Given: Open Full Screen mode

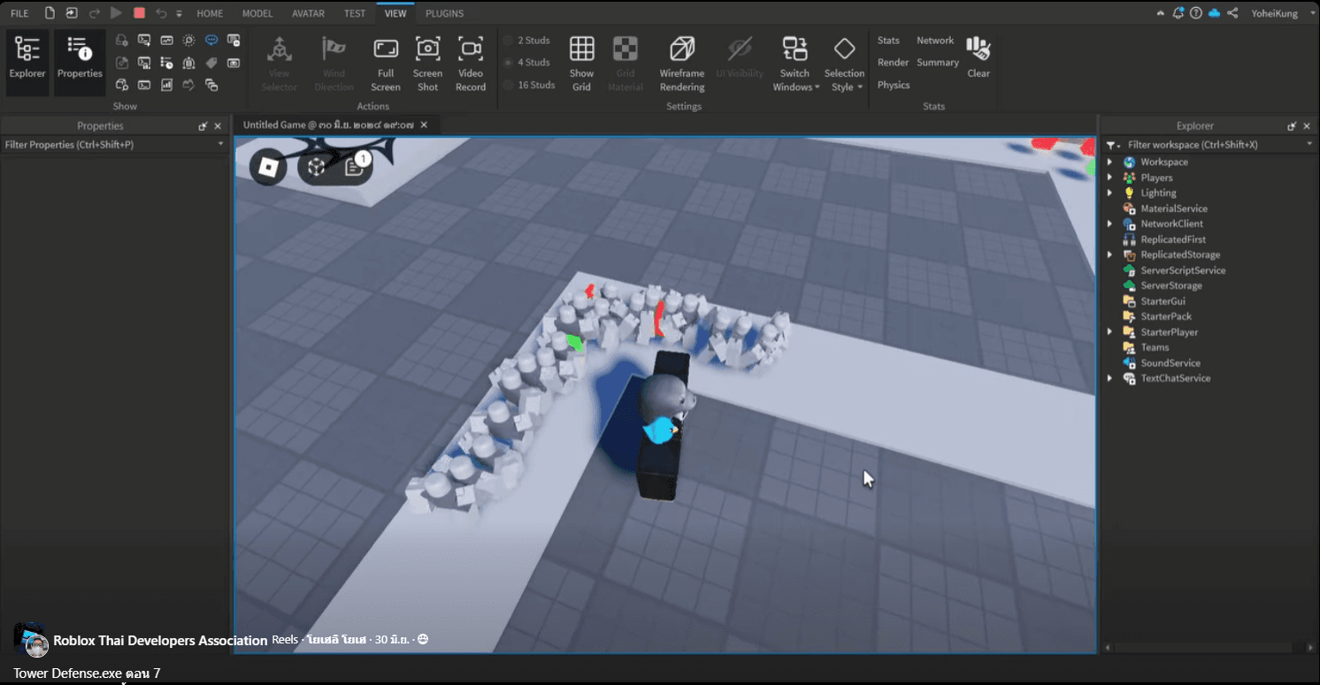Looking at the screenshot, I should [x=386, y=64].
